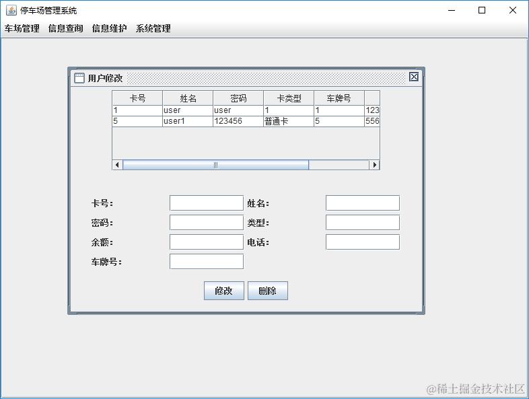Click the 卡号 input field
Viewport: 529px width, 399px height.
click(207, 203)
